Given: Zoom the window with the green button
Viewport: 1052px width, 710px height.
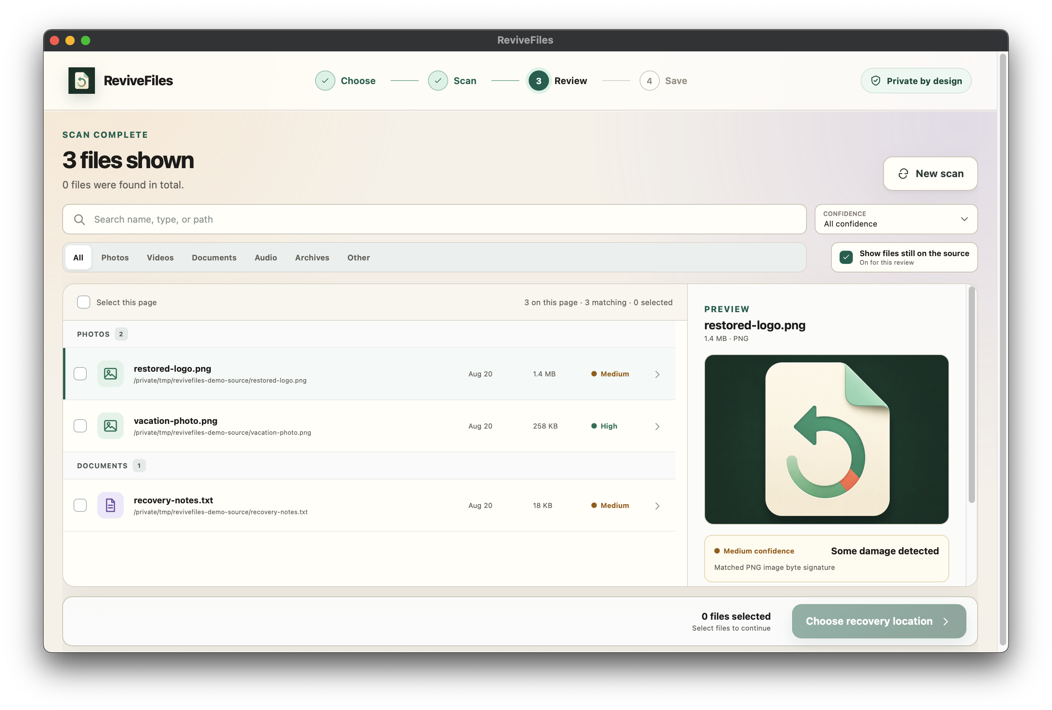Looking at the screenshot, I should (86, 40).
